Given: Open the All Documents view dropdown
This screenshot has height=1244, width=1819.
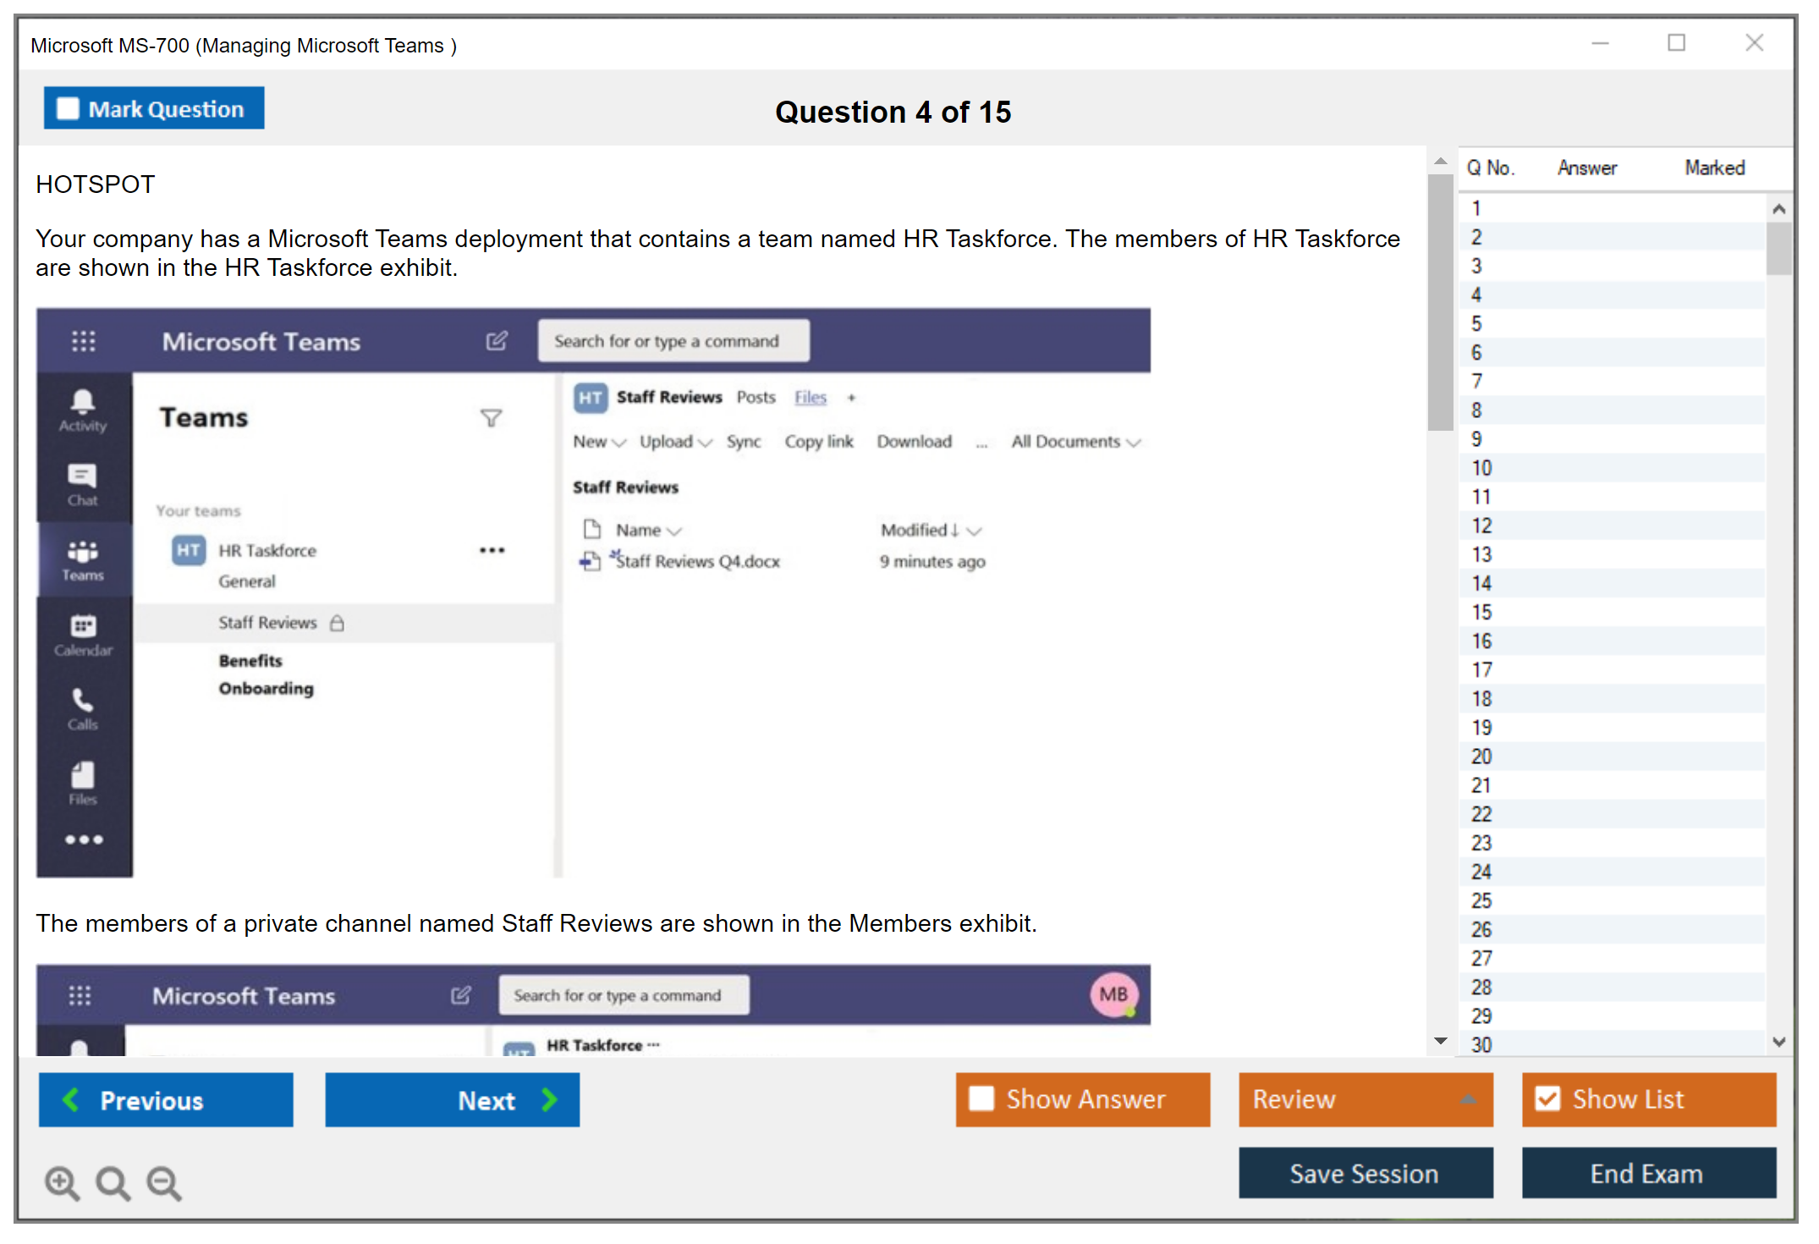Looking at the screenshot, I should coord(1075,442).
